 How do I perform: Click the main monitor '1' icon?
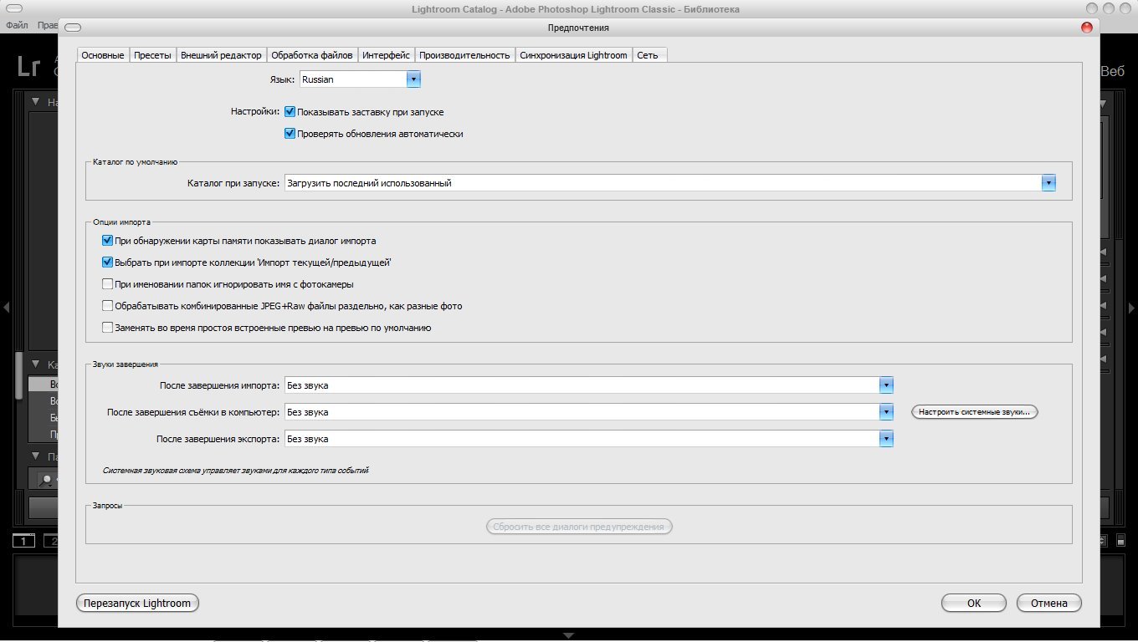pos(23,541)
